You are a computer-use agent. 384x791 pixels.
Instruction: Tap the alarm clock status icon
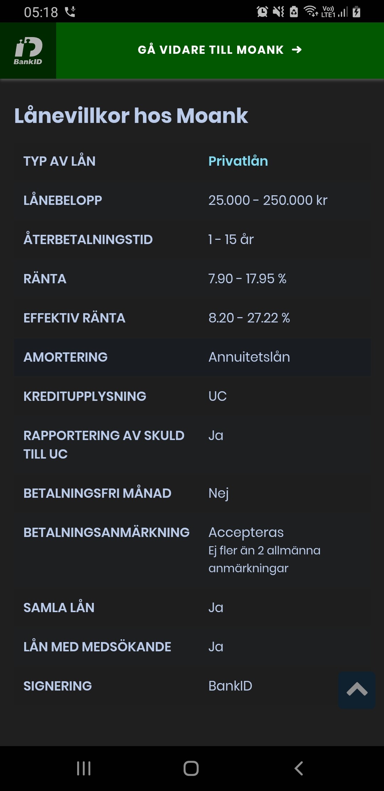coord(262,12)
